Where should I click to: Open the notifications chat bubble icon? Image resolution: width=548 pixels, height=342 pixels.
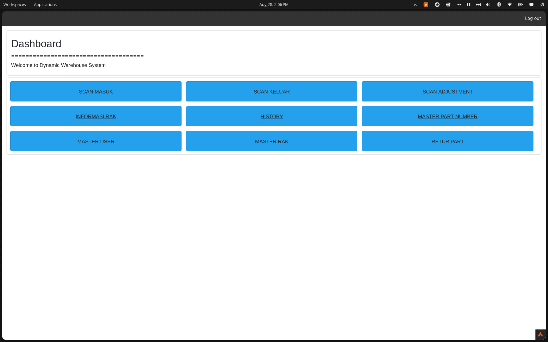531,5
